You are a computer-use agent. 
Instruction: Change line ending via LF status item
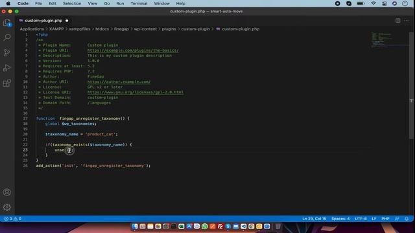pyautogui.click(x=374, y=219)
